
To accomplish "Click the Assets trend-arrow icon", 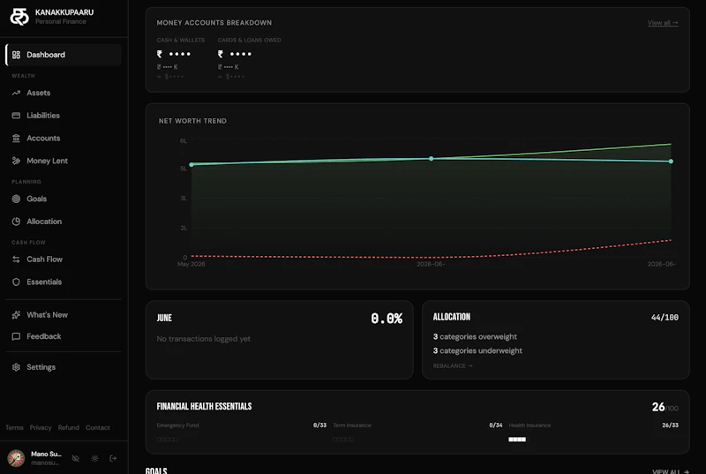I will pyautogui.click(x=16, y=93).
